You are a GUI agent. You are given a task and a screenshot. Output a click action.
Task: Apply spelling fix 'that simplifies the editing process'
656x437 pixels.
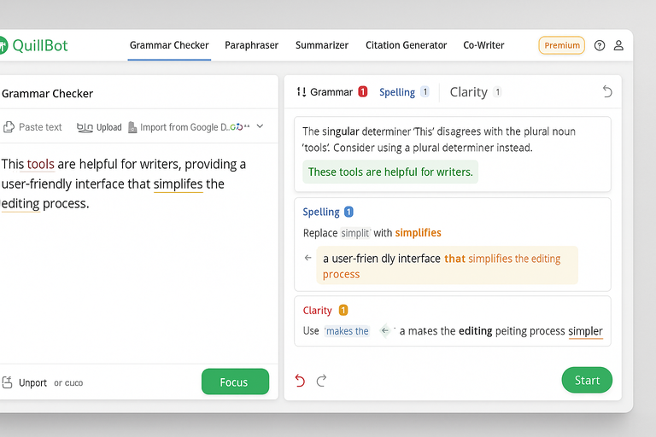point(448,265)
